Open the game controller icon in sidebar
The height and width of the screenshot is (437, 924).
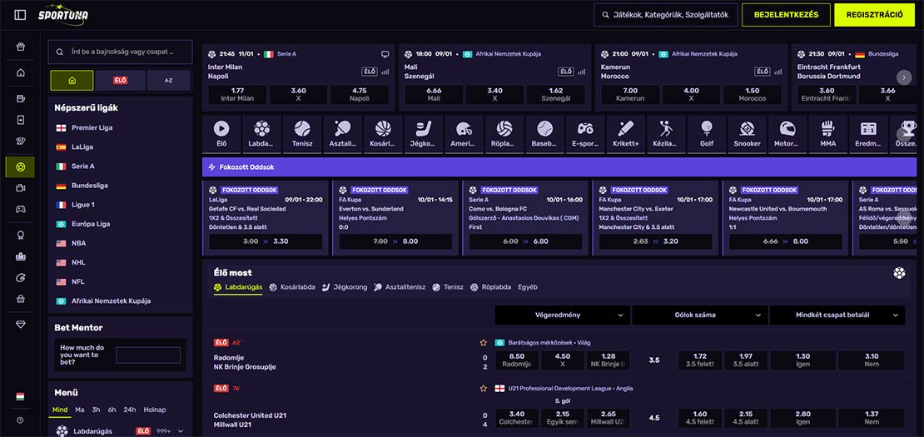[21, 208]
